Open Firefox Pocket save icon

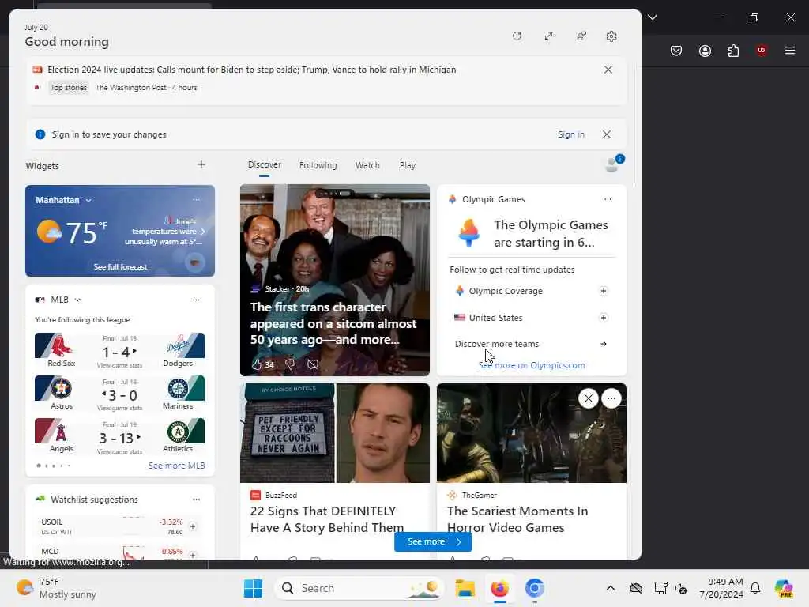[676, 51]
